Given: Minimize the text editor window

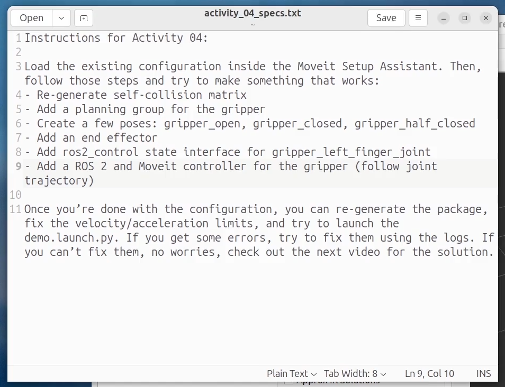Looking at the screenshot, I should 444,18.
